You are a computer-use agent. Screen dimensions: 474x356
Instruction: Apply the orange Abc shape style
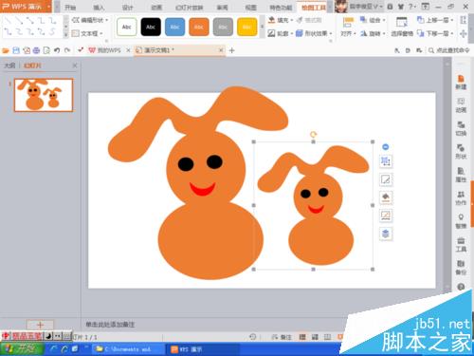click(199, 27)
